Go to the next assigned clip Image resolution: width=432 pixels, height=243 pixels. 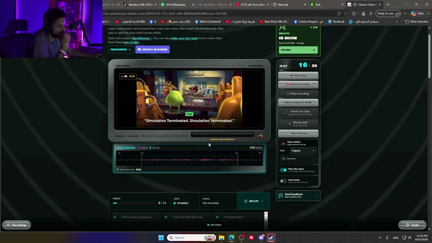[x=298, y=103]
